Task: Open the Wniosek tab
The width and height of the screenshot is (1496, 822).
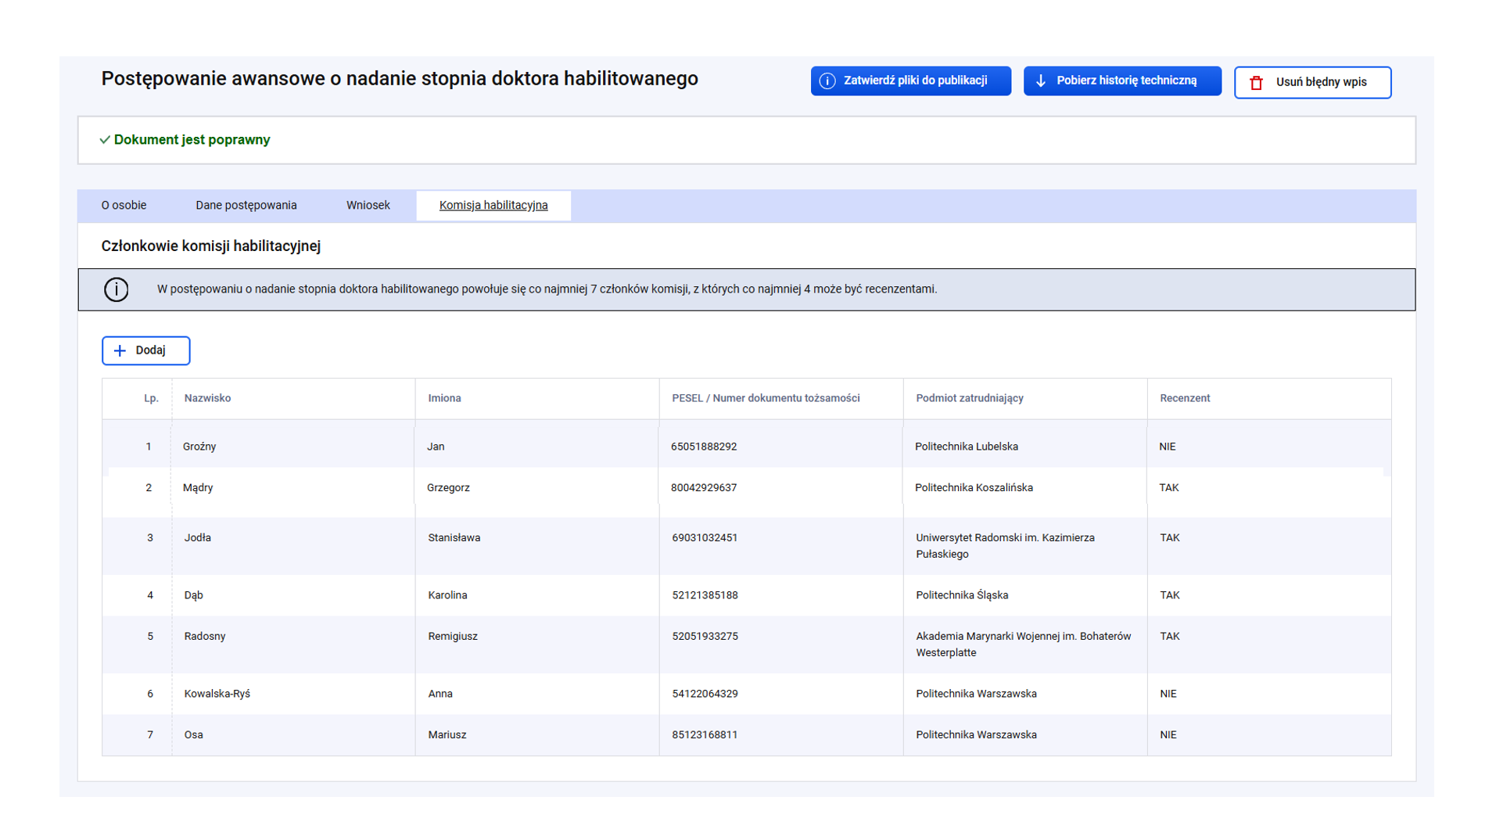Action: (x=368, y=206)
